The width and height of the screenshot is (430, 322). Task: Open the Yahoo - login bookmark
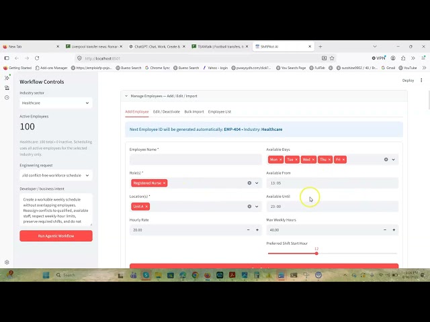point(215,68)
